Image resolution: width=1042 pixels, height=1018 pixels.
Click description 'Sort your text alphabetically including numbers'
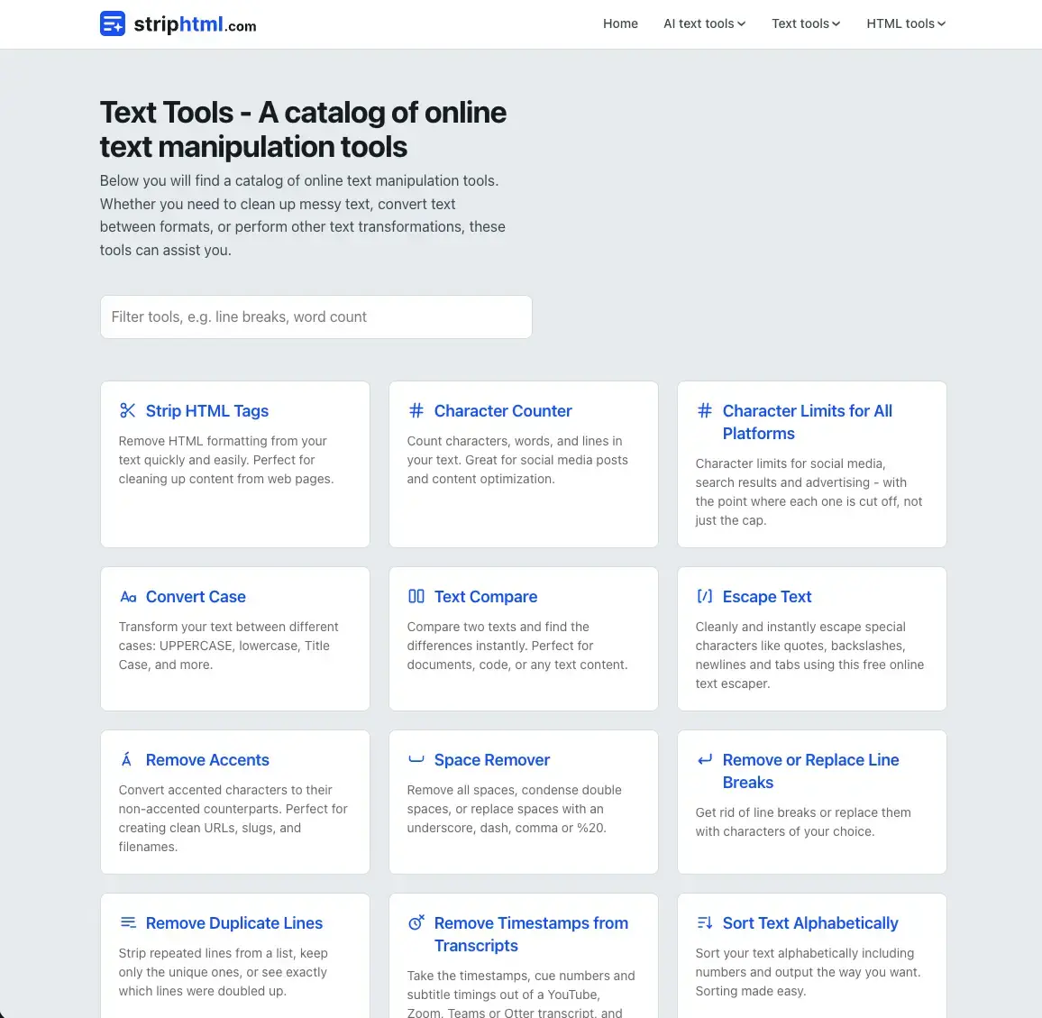pyautogui.click(x=808, y=971)
